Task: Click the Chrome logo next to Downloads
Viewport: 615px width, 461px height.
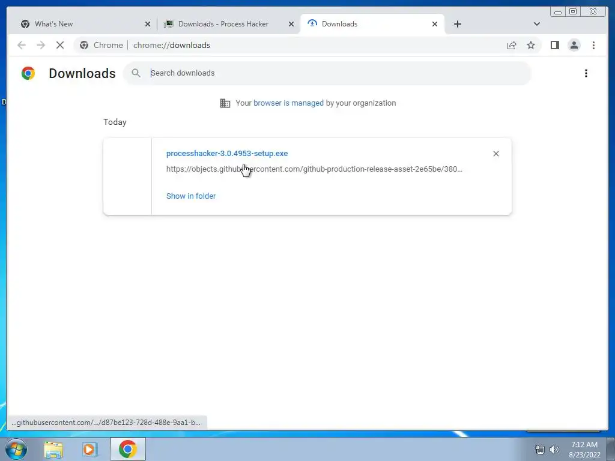Action: point(28,73)
